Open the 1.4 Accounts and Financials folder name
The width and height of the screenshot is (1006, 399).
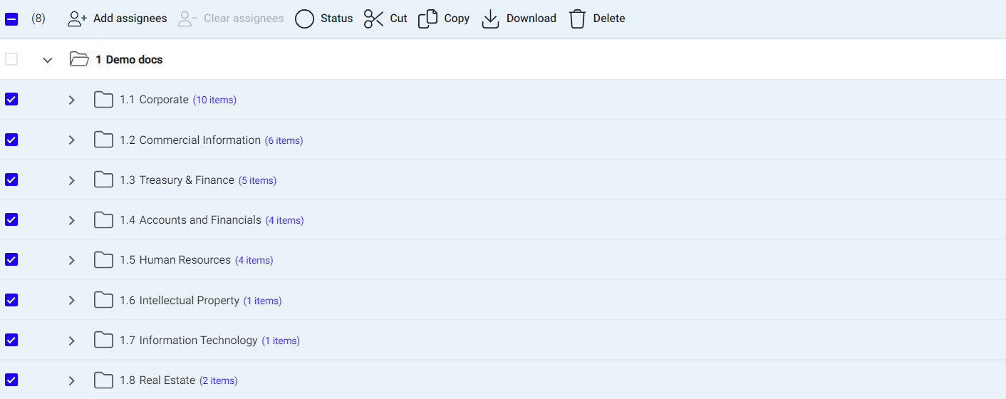pos(199,220)
